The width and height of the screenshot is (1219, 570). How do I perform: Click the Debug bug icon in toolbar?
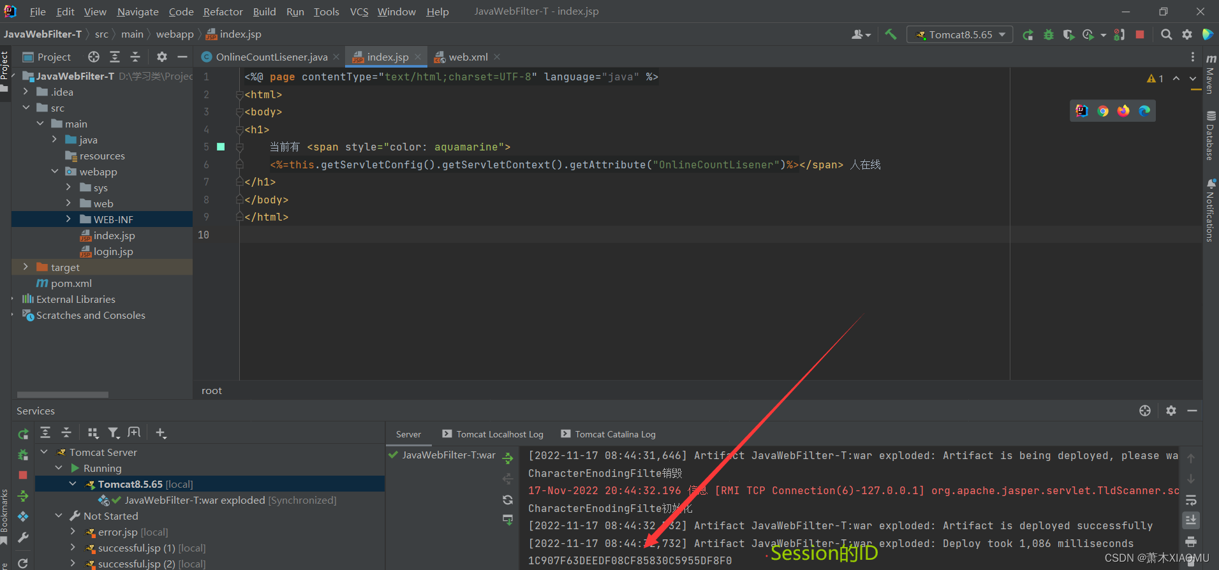(x=1048, y=35)
